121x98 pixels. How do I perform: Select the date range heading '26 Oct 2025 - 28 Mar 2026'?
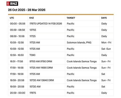coord(27,10)
